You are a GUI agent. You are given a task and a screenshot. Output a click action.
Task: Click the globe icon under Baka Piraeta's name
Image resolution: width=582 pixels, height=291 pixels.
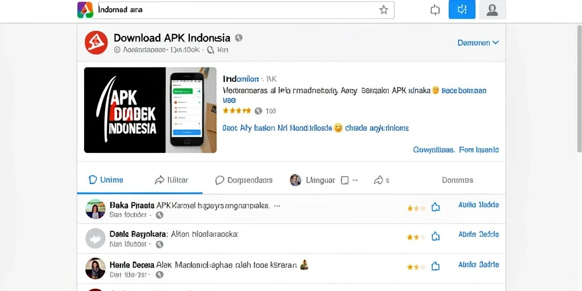159,215
